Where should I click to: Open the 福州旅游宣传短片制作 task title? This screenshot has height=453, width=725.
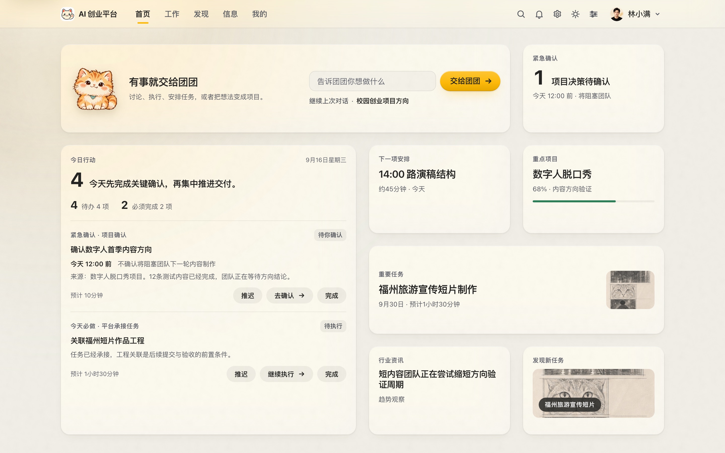[427, 290]
